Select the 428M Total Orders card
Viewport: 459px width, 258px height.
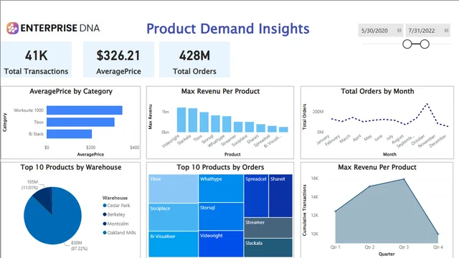(x=194, y=59)
